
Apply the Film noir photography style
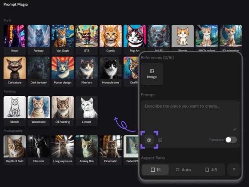coord(39,150)
